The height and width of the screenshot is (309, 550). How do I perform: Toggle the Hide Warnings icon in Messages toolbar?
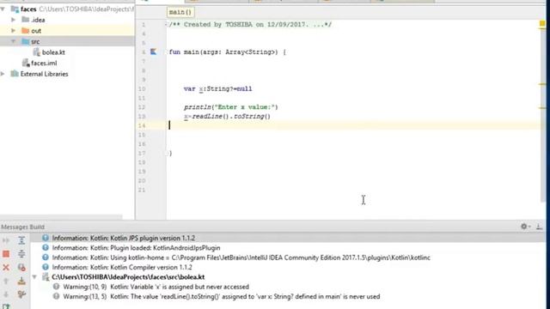point(21,267)
